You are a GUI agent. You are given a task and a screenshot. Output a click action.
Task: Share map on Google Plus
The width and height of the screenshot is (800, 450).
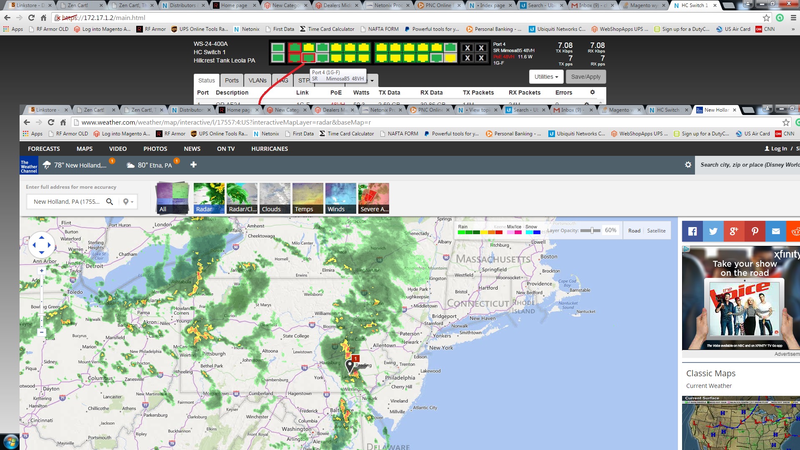[734, 231]
